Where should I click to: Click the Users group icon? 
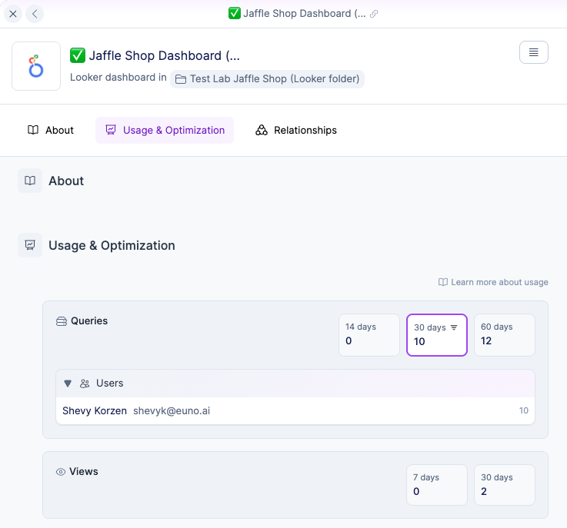click(85, 384)
